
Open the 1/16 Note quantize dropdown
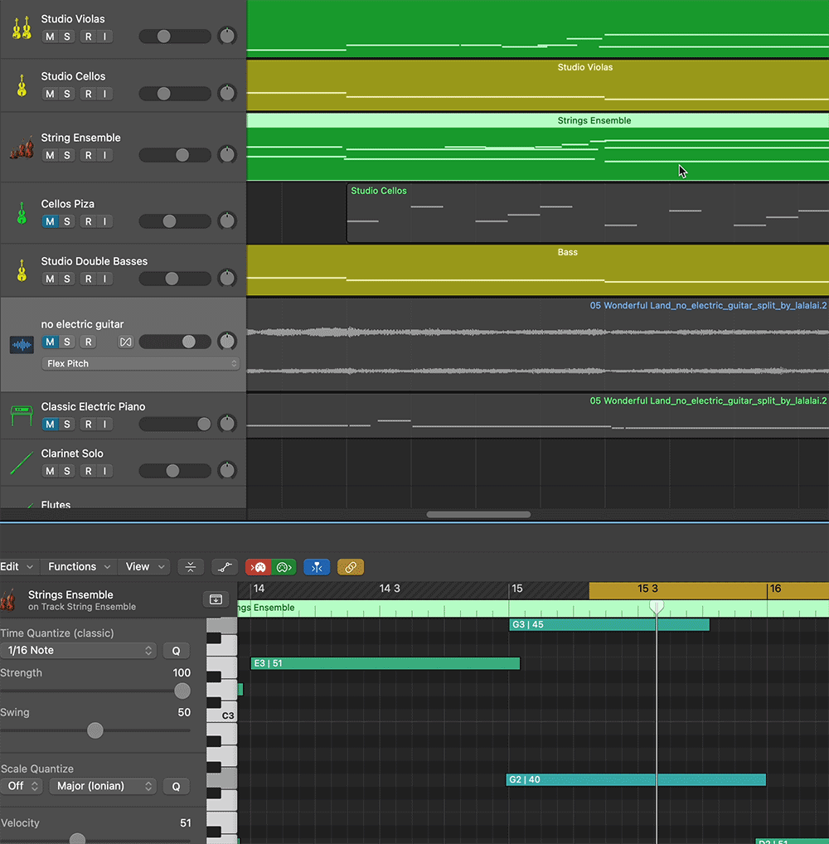coord(79,651)
